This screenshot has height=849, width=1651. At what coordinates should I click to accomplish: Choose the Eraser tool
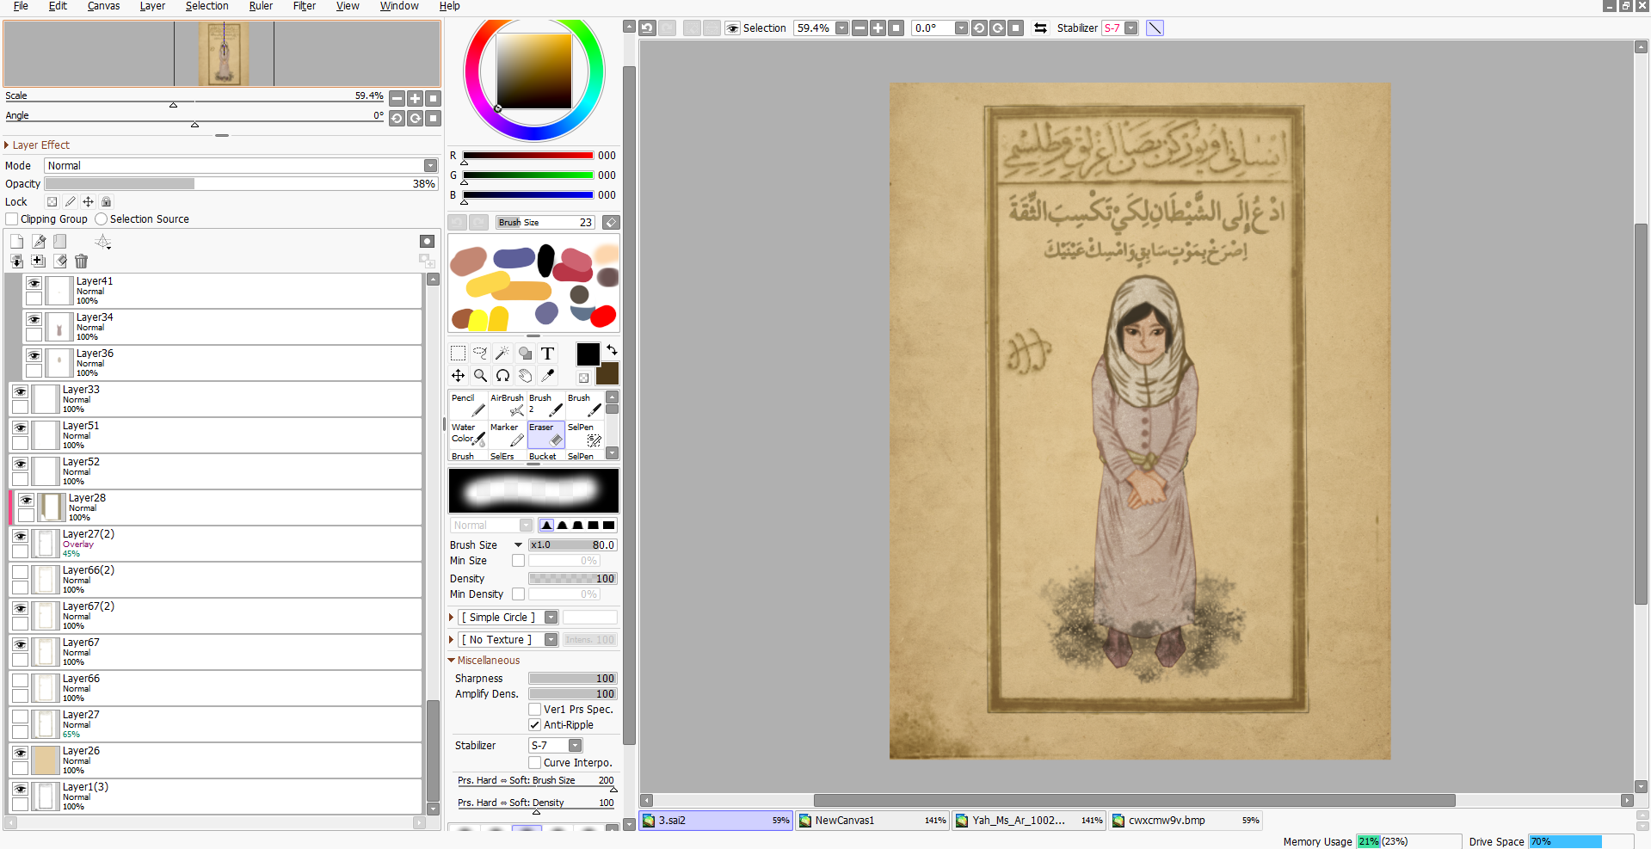[x=545, y=434]
